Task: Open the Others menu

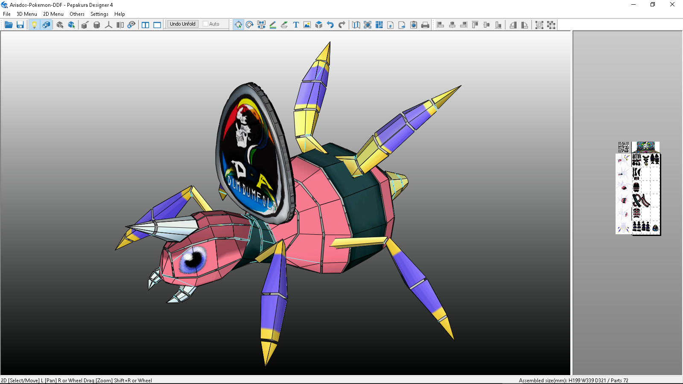Action: click(77, 14)
